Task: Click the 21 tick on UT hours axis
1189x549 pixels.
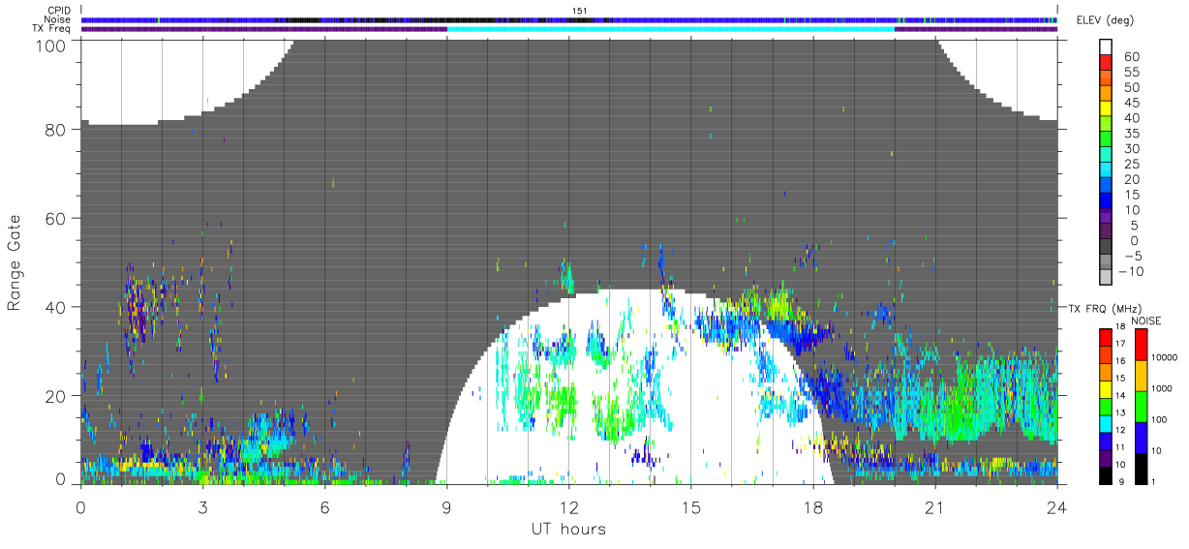Action: (935, 505)
